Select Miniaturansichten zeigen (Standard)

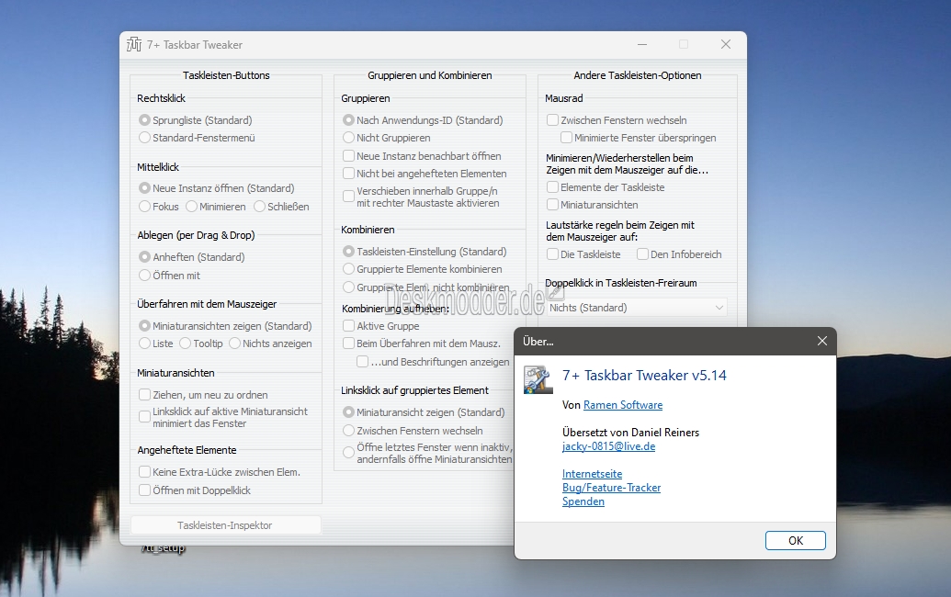[x=144, y=326]
